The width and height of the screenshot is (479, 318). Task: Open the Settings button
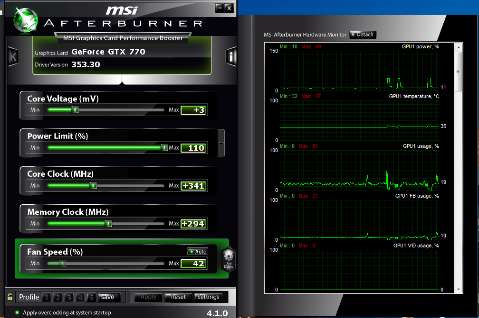click(208, 297)
